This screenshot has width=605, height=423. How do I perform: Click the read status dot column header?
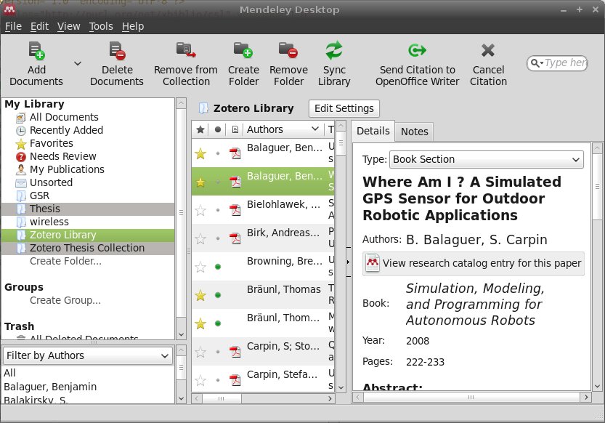[x=218, y=129]
